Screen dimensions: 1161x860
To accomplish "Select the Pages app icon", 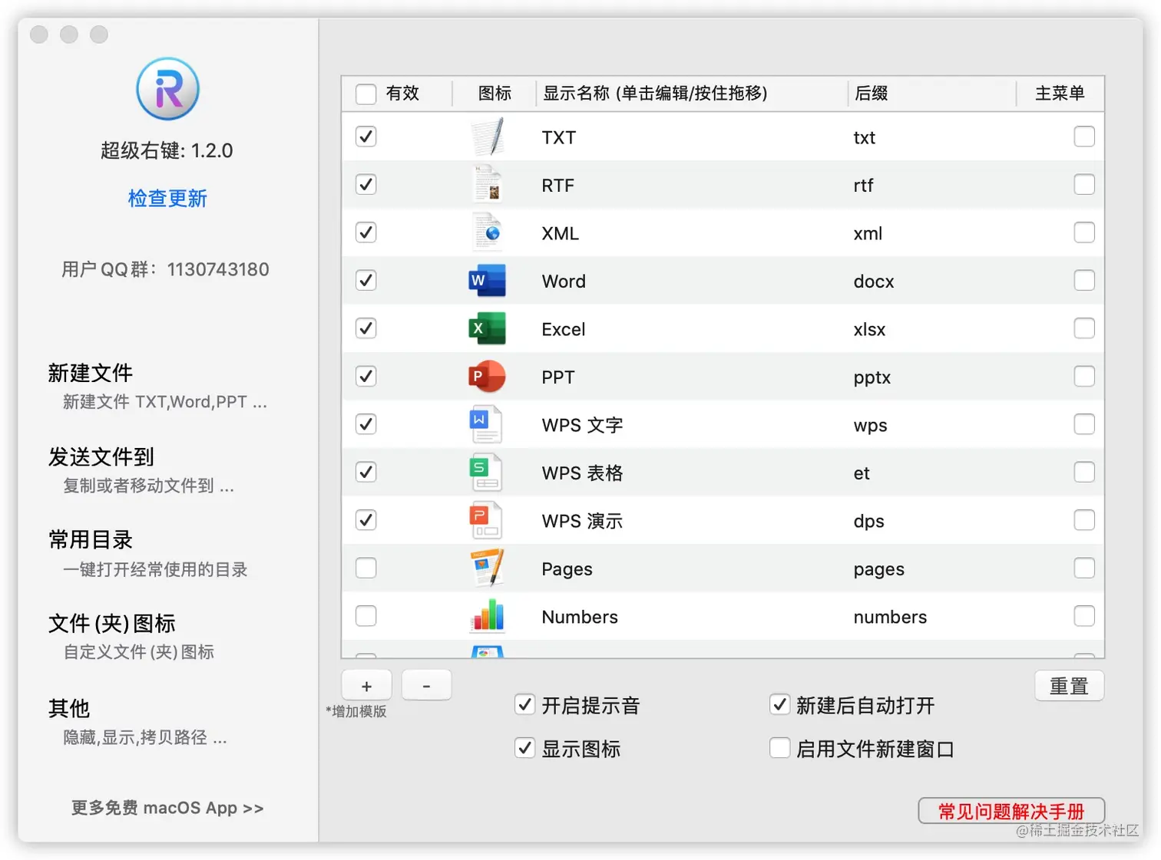I will coord(488,568).
